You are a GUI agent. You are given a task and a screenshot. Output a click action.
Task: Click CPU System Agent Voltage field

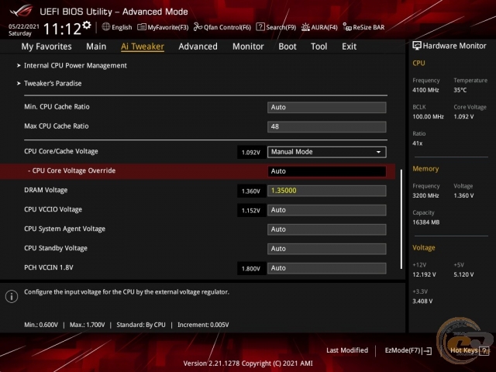click(327, 229)
